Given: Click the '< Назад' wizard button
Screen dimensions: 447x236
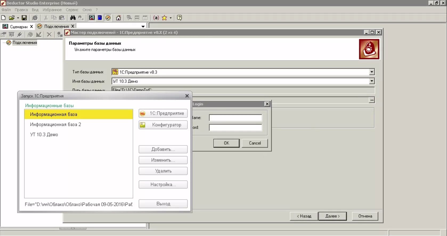Looking at the screenshot, I should (304, 216).
